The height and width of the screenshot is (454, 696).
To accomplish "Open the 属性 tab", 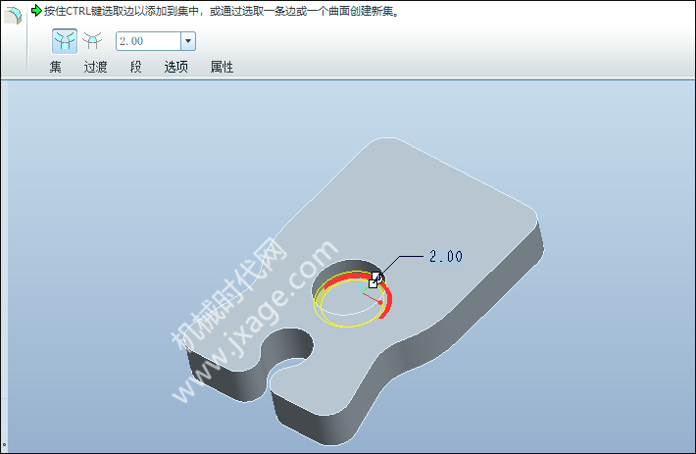I will click(x=222, y=67).
